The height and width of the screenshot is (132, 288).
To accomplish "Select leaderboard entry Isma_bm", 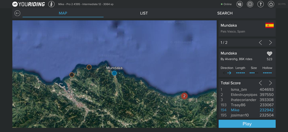I will [247, 90].
